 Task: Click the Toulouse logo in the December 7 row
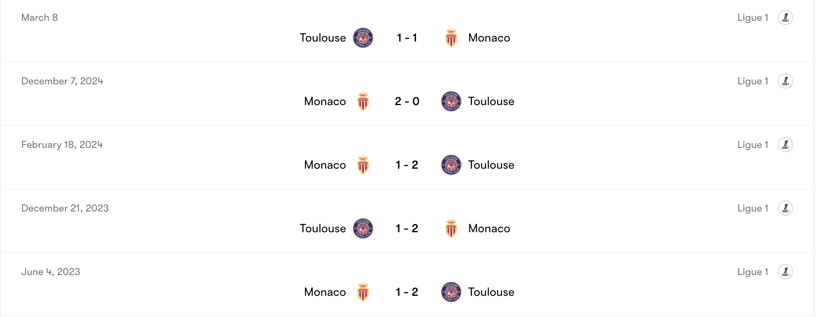(451, 101)
